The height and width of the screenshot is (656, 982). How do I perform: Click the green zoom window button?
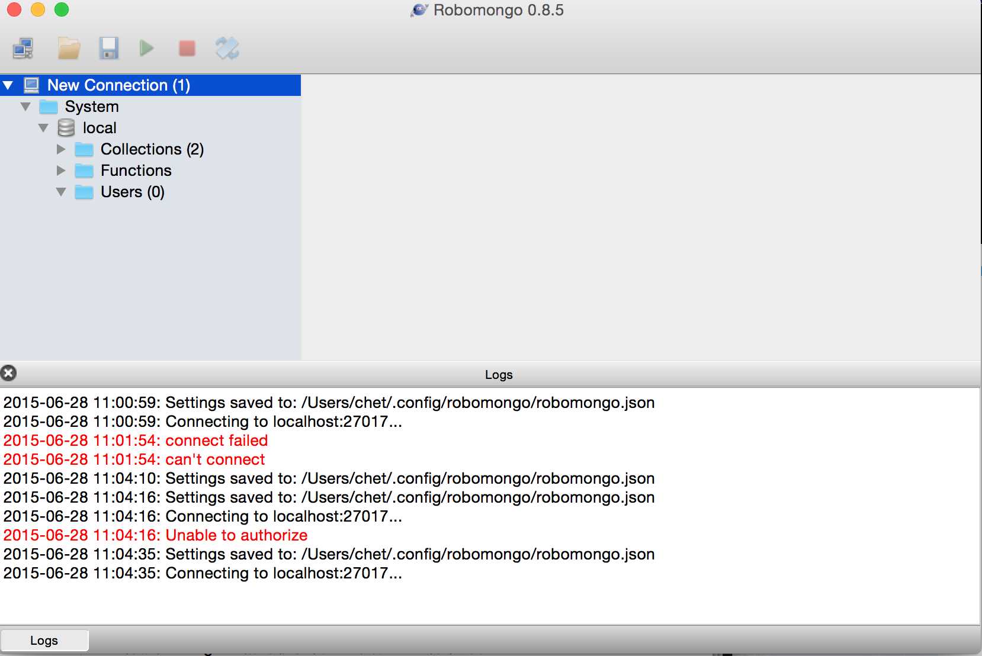coord(62,9)
